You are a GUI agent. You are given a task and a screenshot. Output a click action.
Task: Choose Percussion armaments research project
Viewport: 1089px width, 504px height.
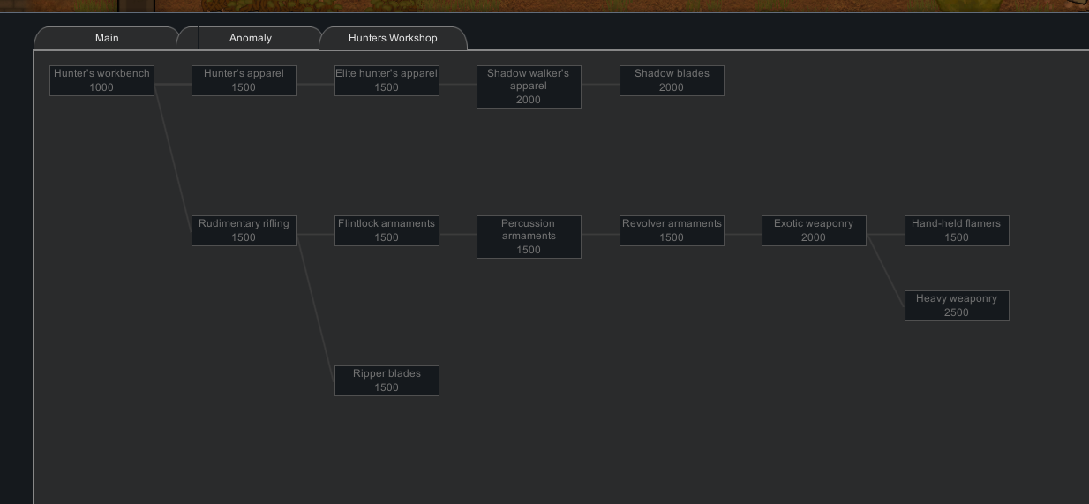529,237
